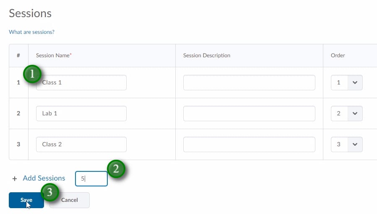Open the Order dropdown for Class 1
The image size is (377, 214).
tap(346, 83)
